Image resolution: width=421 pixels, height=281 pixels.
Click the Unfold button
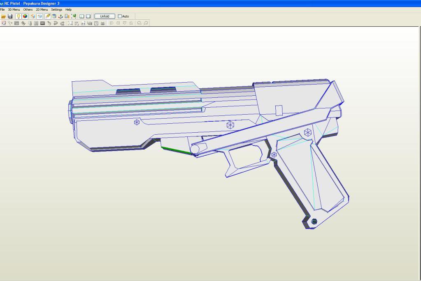(x=105, y=16)
